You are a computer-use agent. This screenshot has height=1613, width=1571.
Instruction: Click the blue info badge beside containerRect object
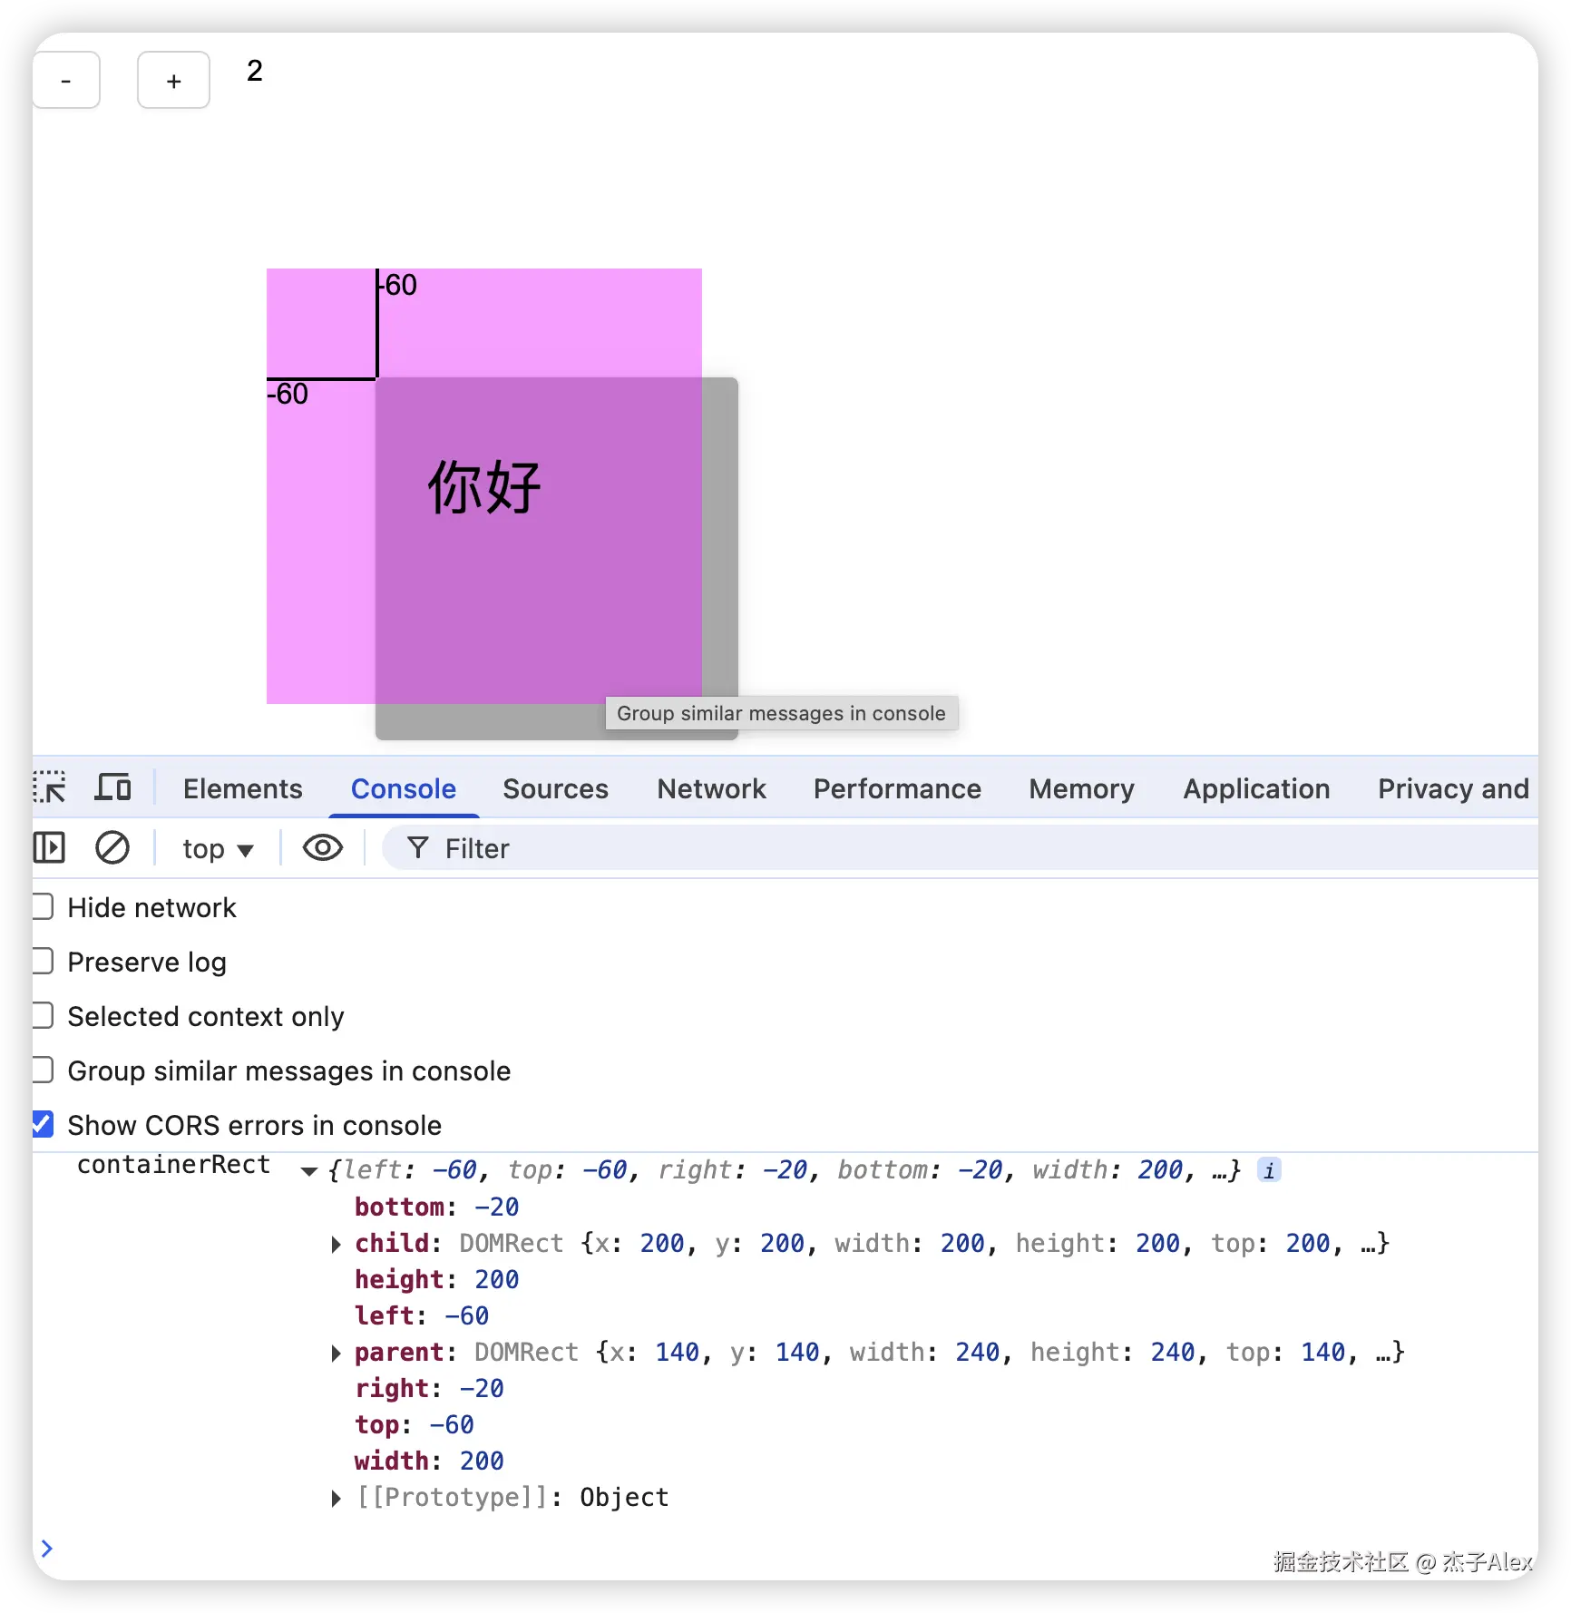tap(1269, 1170)
